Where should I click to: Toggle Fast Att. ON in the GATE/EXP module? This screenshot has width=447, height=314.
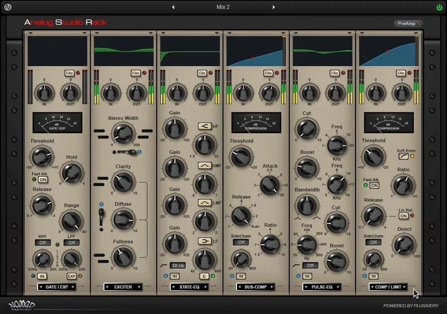(43, 179)
